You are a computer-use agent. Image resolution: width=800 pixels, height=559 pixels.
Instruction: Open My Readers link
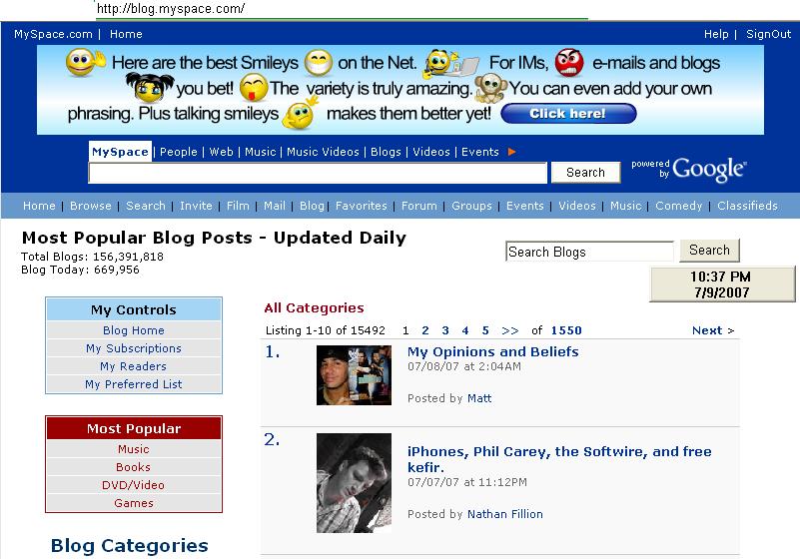pos(134,365)
